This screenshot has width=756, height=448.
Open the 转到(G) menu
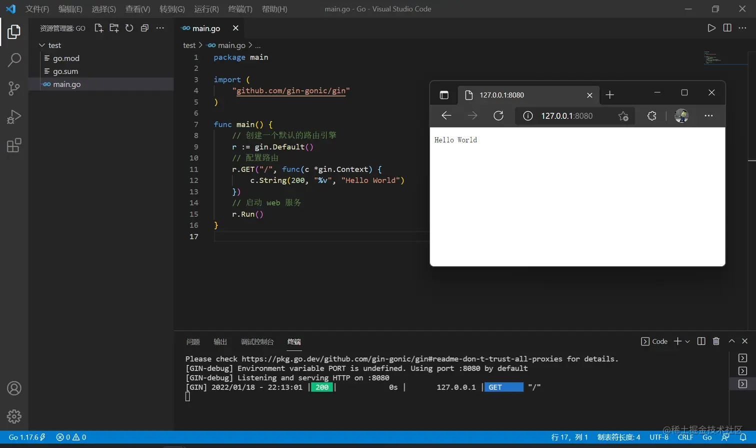click(172, 9)
